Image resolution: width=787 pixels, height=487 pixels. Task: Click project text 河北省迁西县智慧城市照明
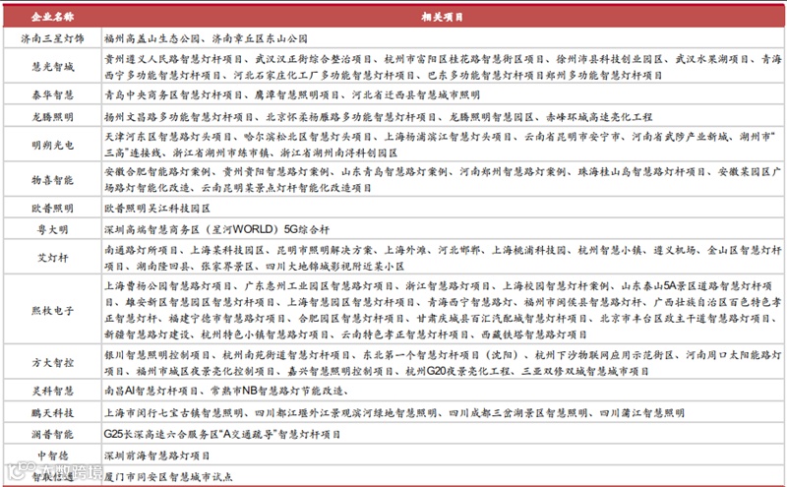click(x=416, y=94)
